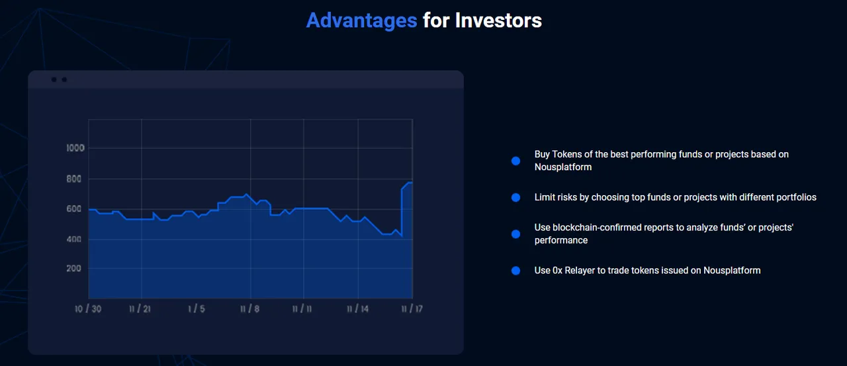This screenshot has height=366, width=847.
Task: Select the 11 / 14 date label
Action: [x=357, y=309]
